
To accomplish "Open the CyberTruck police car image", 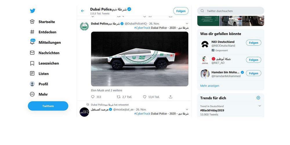I will pos(139,59).
